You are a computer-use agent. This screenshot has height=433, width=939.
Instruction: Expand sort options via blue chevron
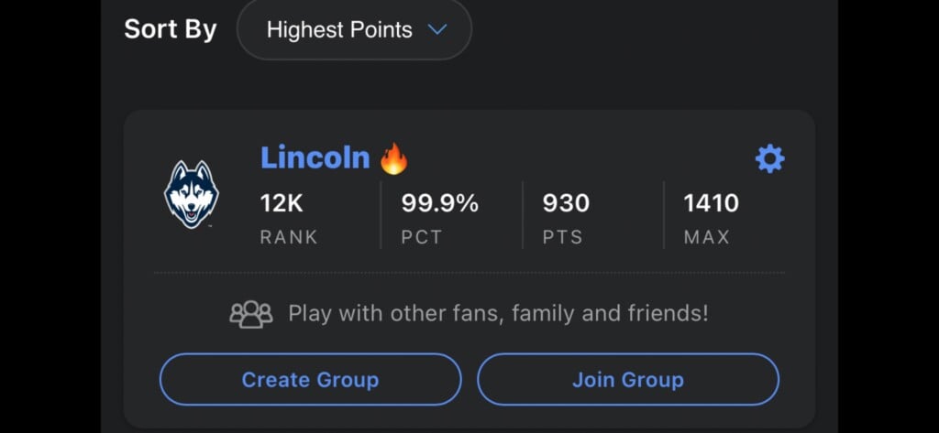pos(437,29)
